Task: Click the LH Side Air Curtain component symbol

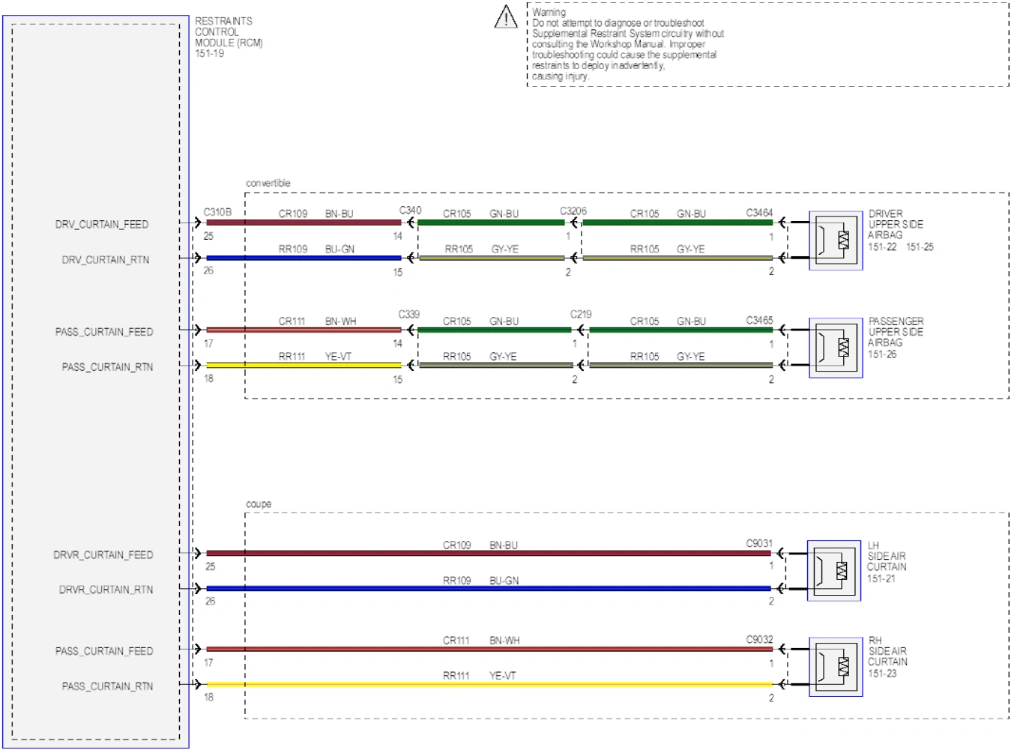Action: coord(834,571)
